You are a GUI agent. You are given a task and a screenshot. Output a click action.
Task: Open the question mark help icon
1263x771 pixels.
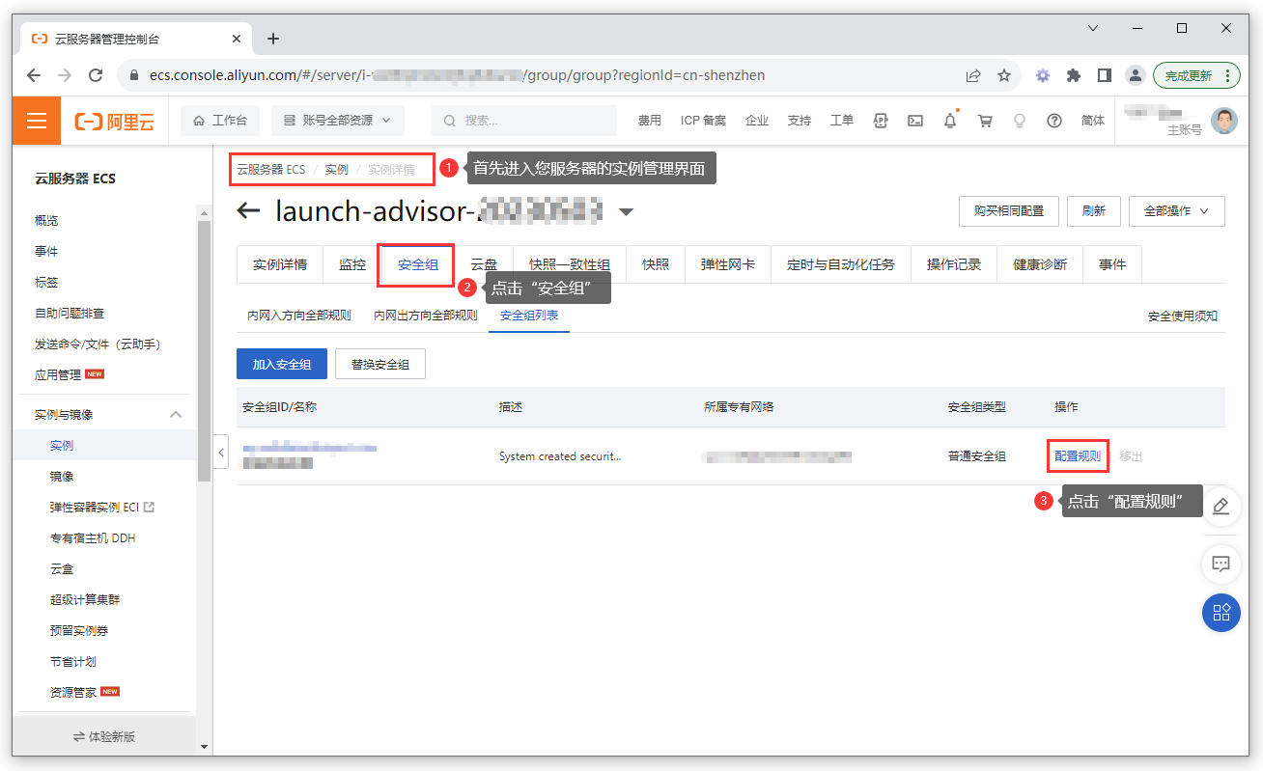(1053, 121)
